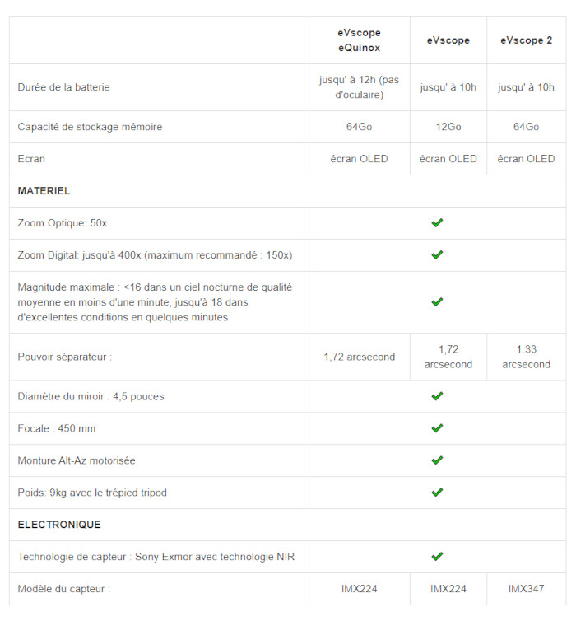Click the checkmark in the Zoom Digital row

click(437, 254)
